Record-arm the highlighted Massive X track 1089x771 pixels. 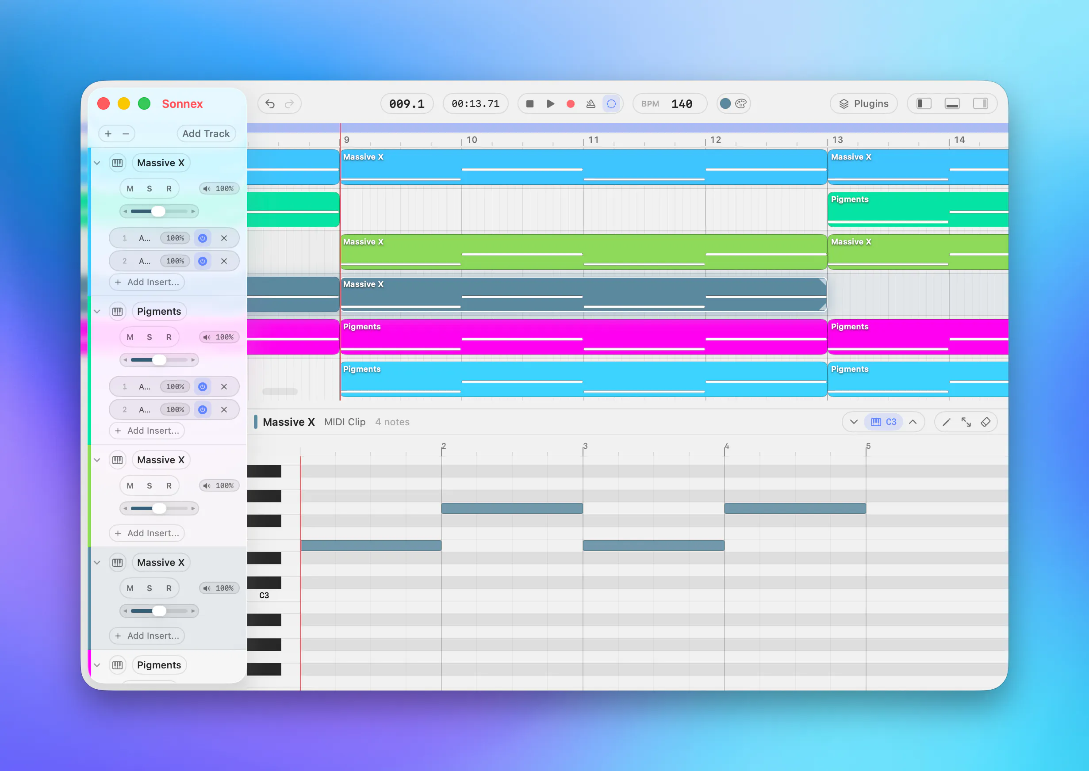tap(169, 589)
